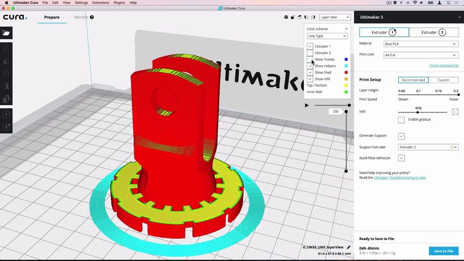Screen dimensions: 464x261
Task: Click the pencil icon beside the job name
Action: point(348,247)
